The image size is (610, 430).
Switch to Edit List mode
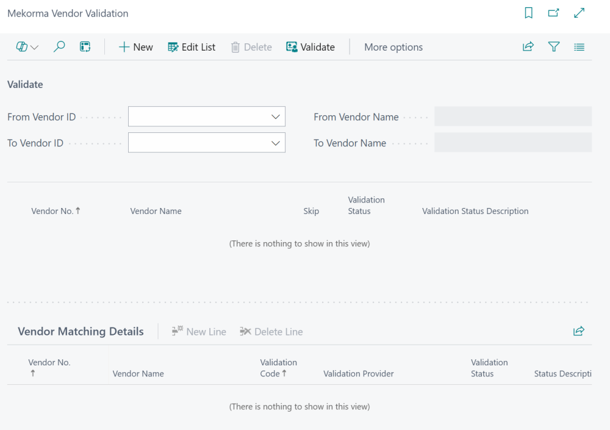point(192,46)
